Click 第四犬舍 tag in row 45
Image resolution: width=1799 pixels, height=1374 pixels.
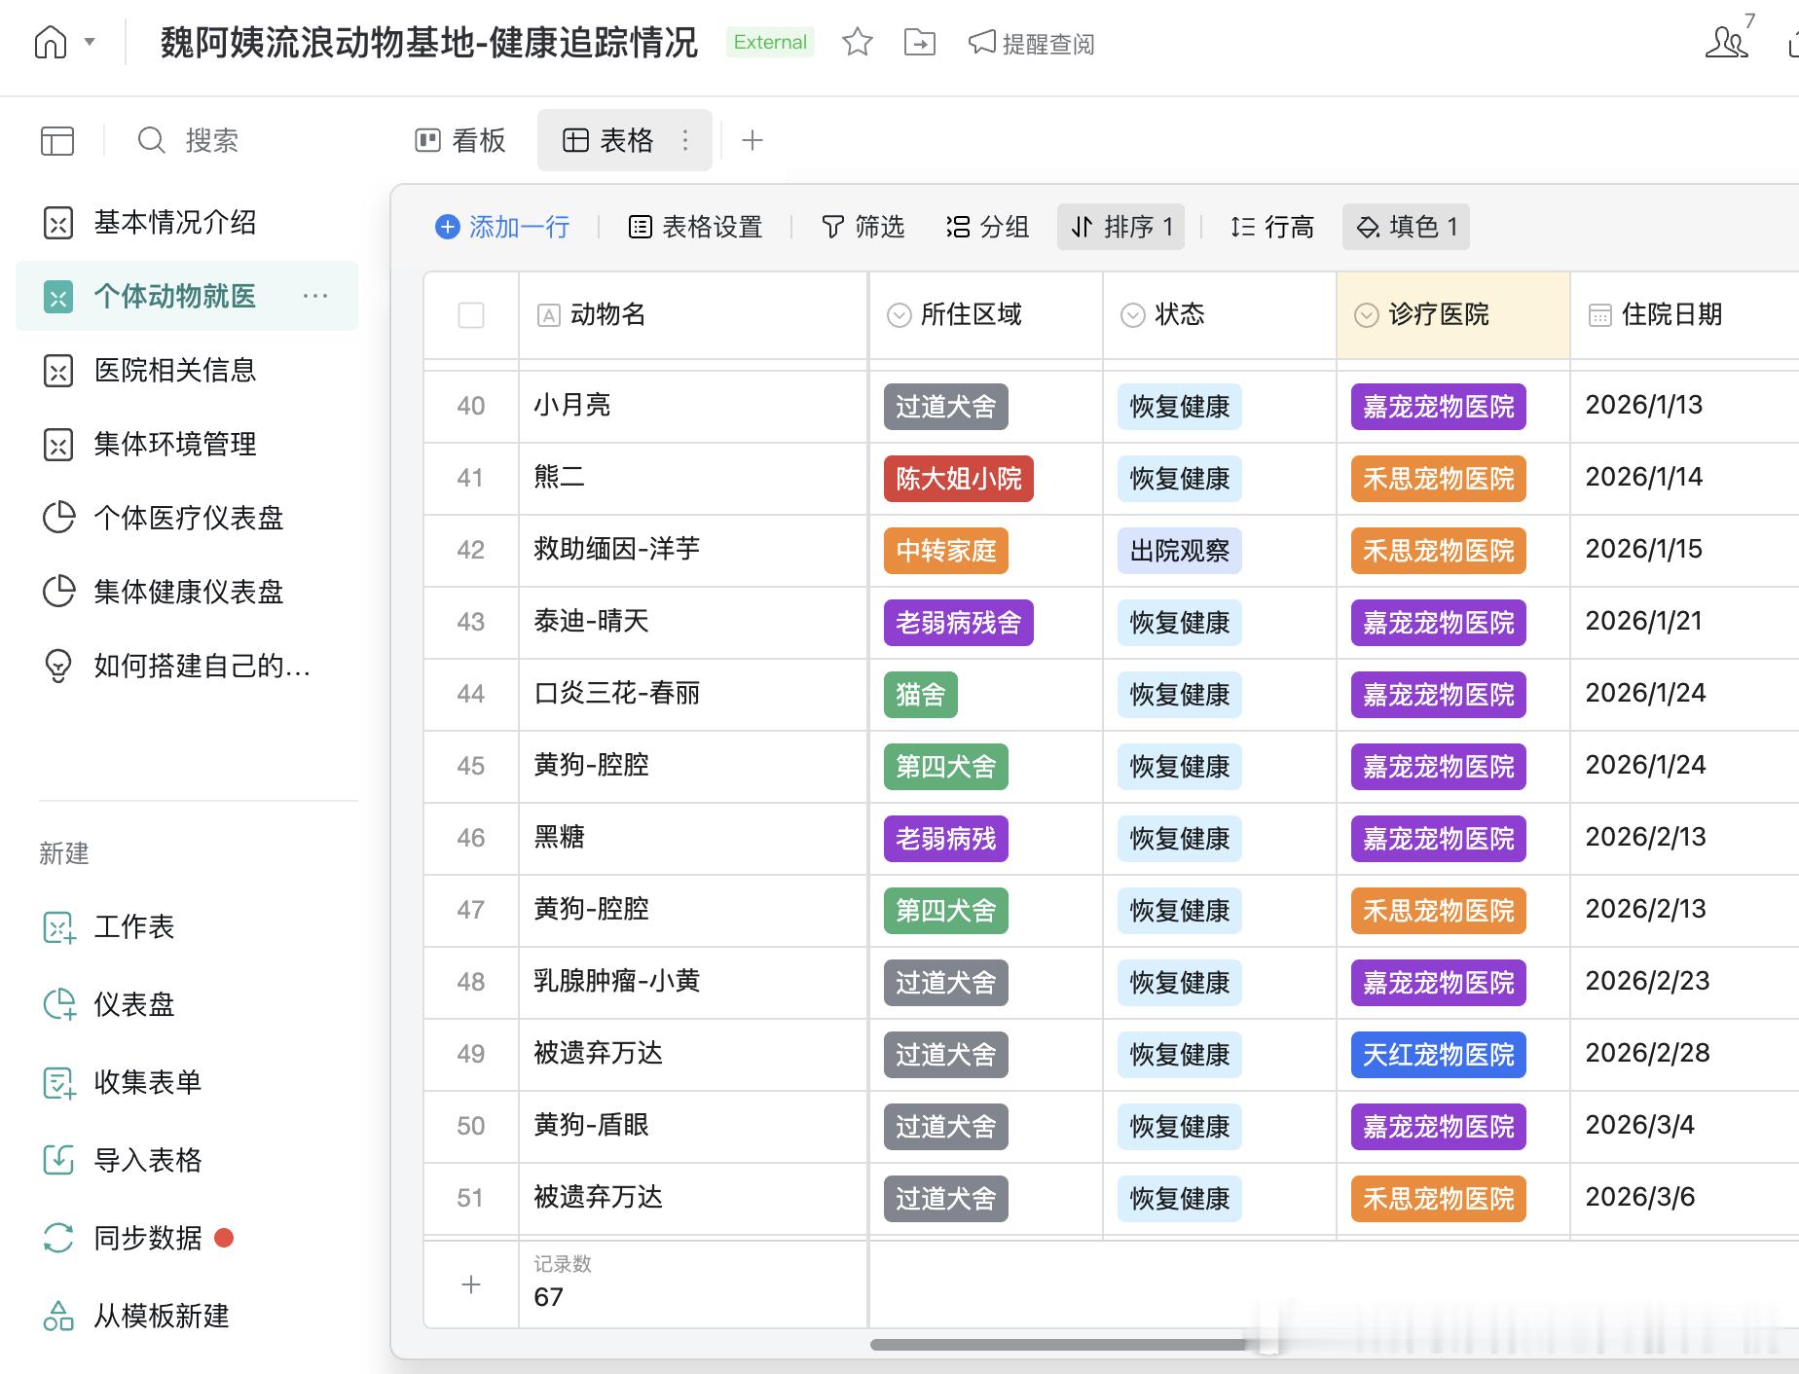pos(946,767)
